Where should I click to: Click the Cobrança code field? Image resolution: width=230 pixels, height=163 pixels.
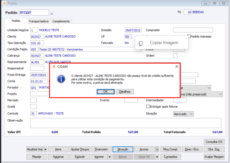click(37, 56)
